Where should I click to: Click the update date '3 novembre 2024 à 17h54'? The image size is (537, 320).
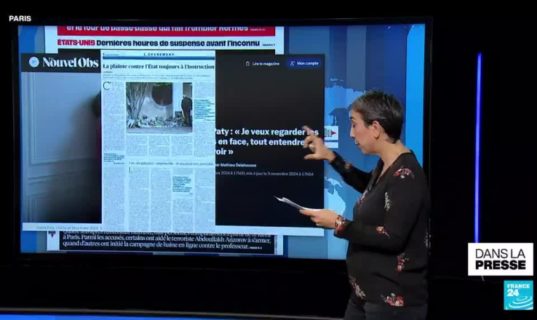point(290,174)
